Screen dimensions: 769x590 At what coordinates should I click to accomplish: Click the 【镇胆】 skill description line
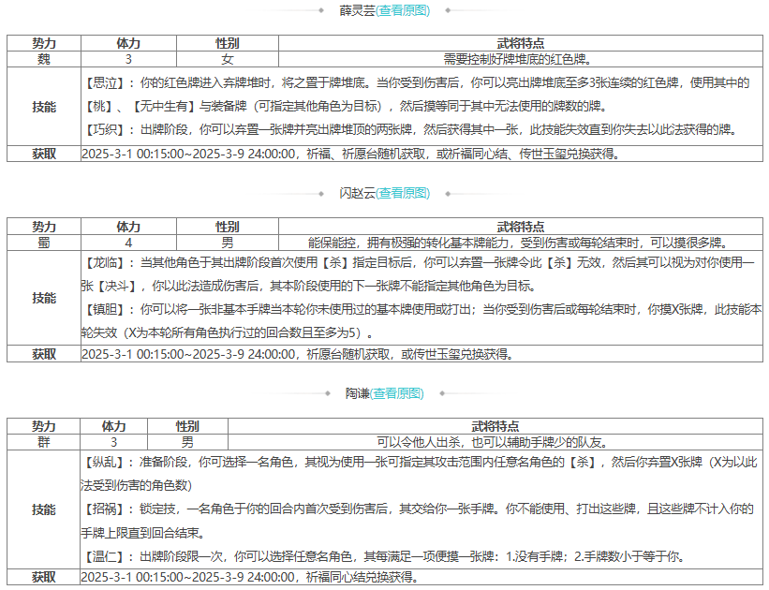click(421, 309)
